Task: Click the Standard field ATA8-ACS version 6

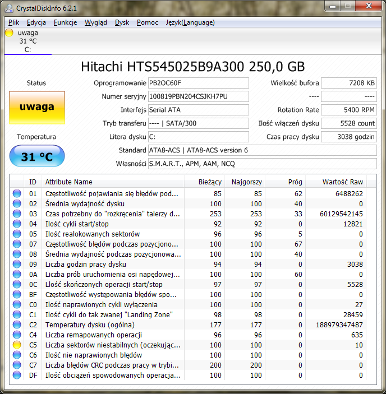Action: pyautogui.click(x=262, y=150)
